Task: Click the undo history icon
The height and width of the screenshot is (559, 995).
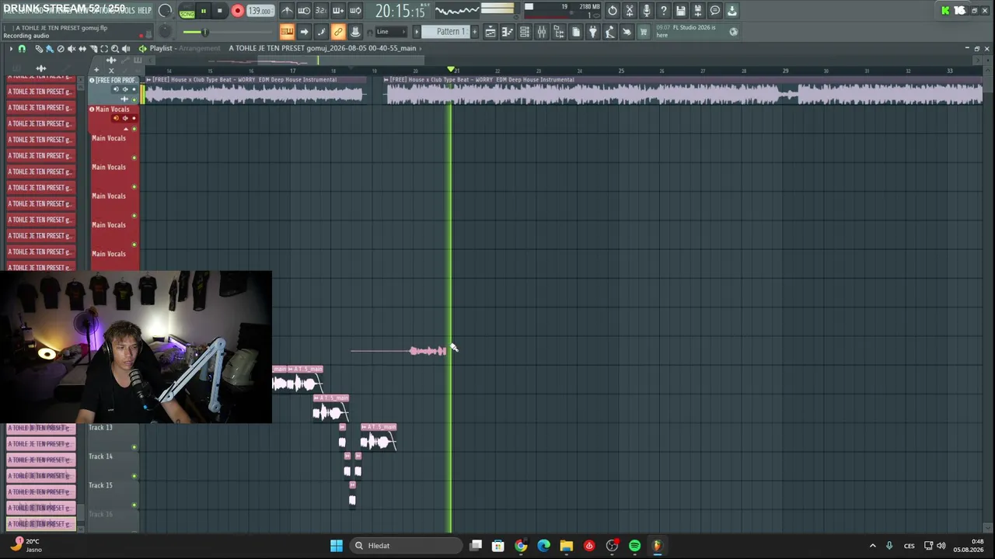Action: tap(613, 11)
